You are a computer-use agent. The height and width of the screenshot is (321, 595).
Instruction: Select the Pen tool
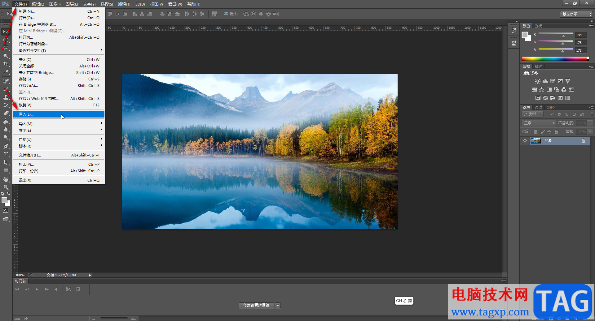(x=6, y=146)
